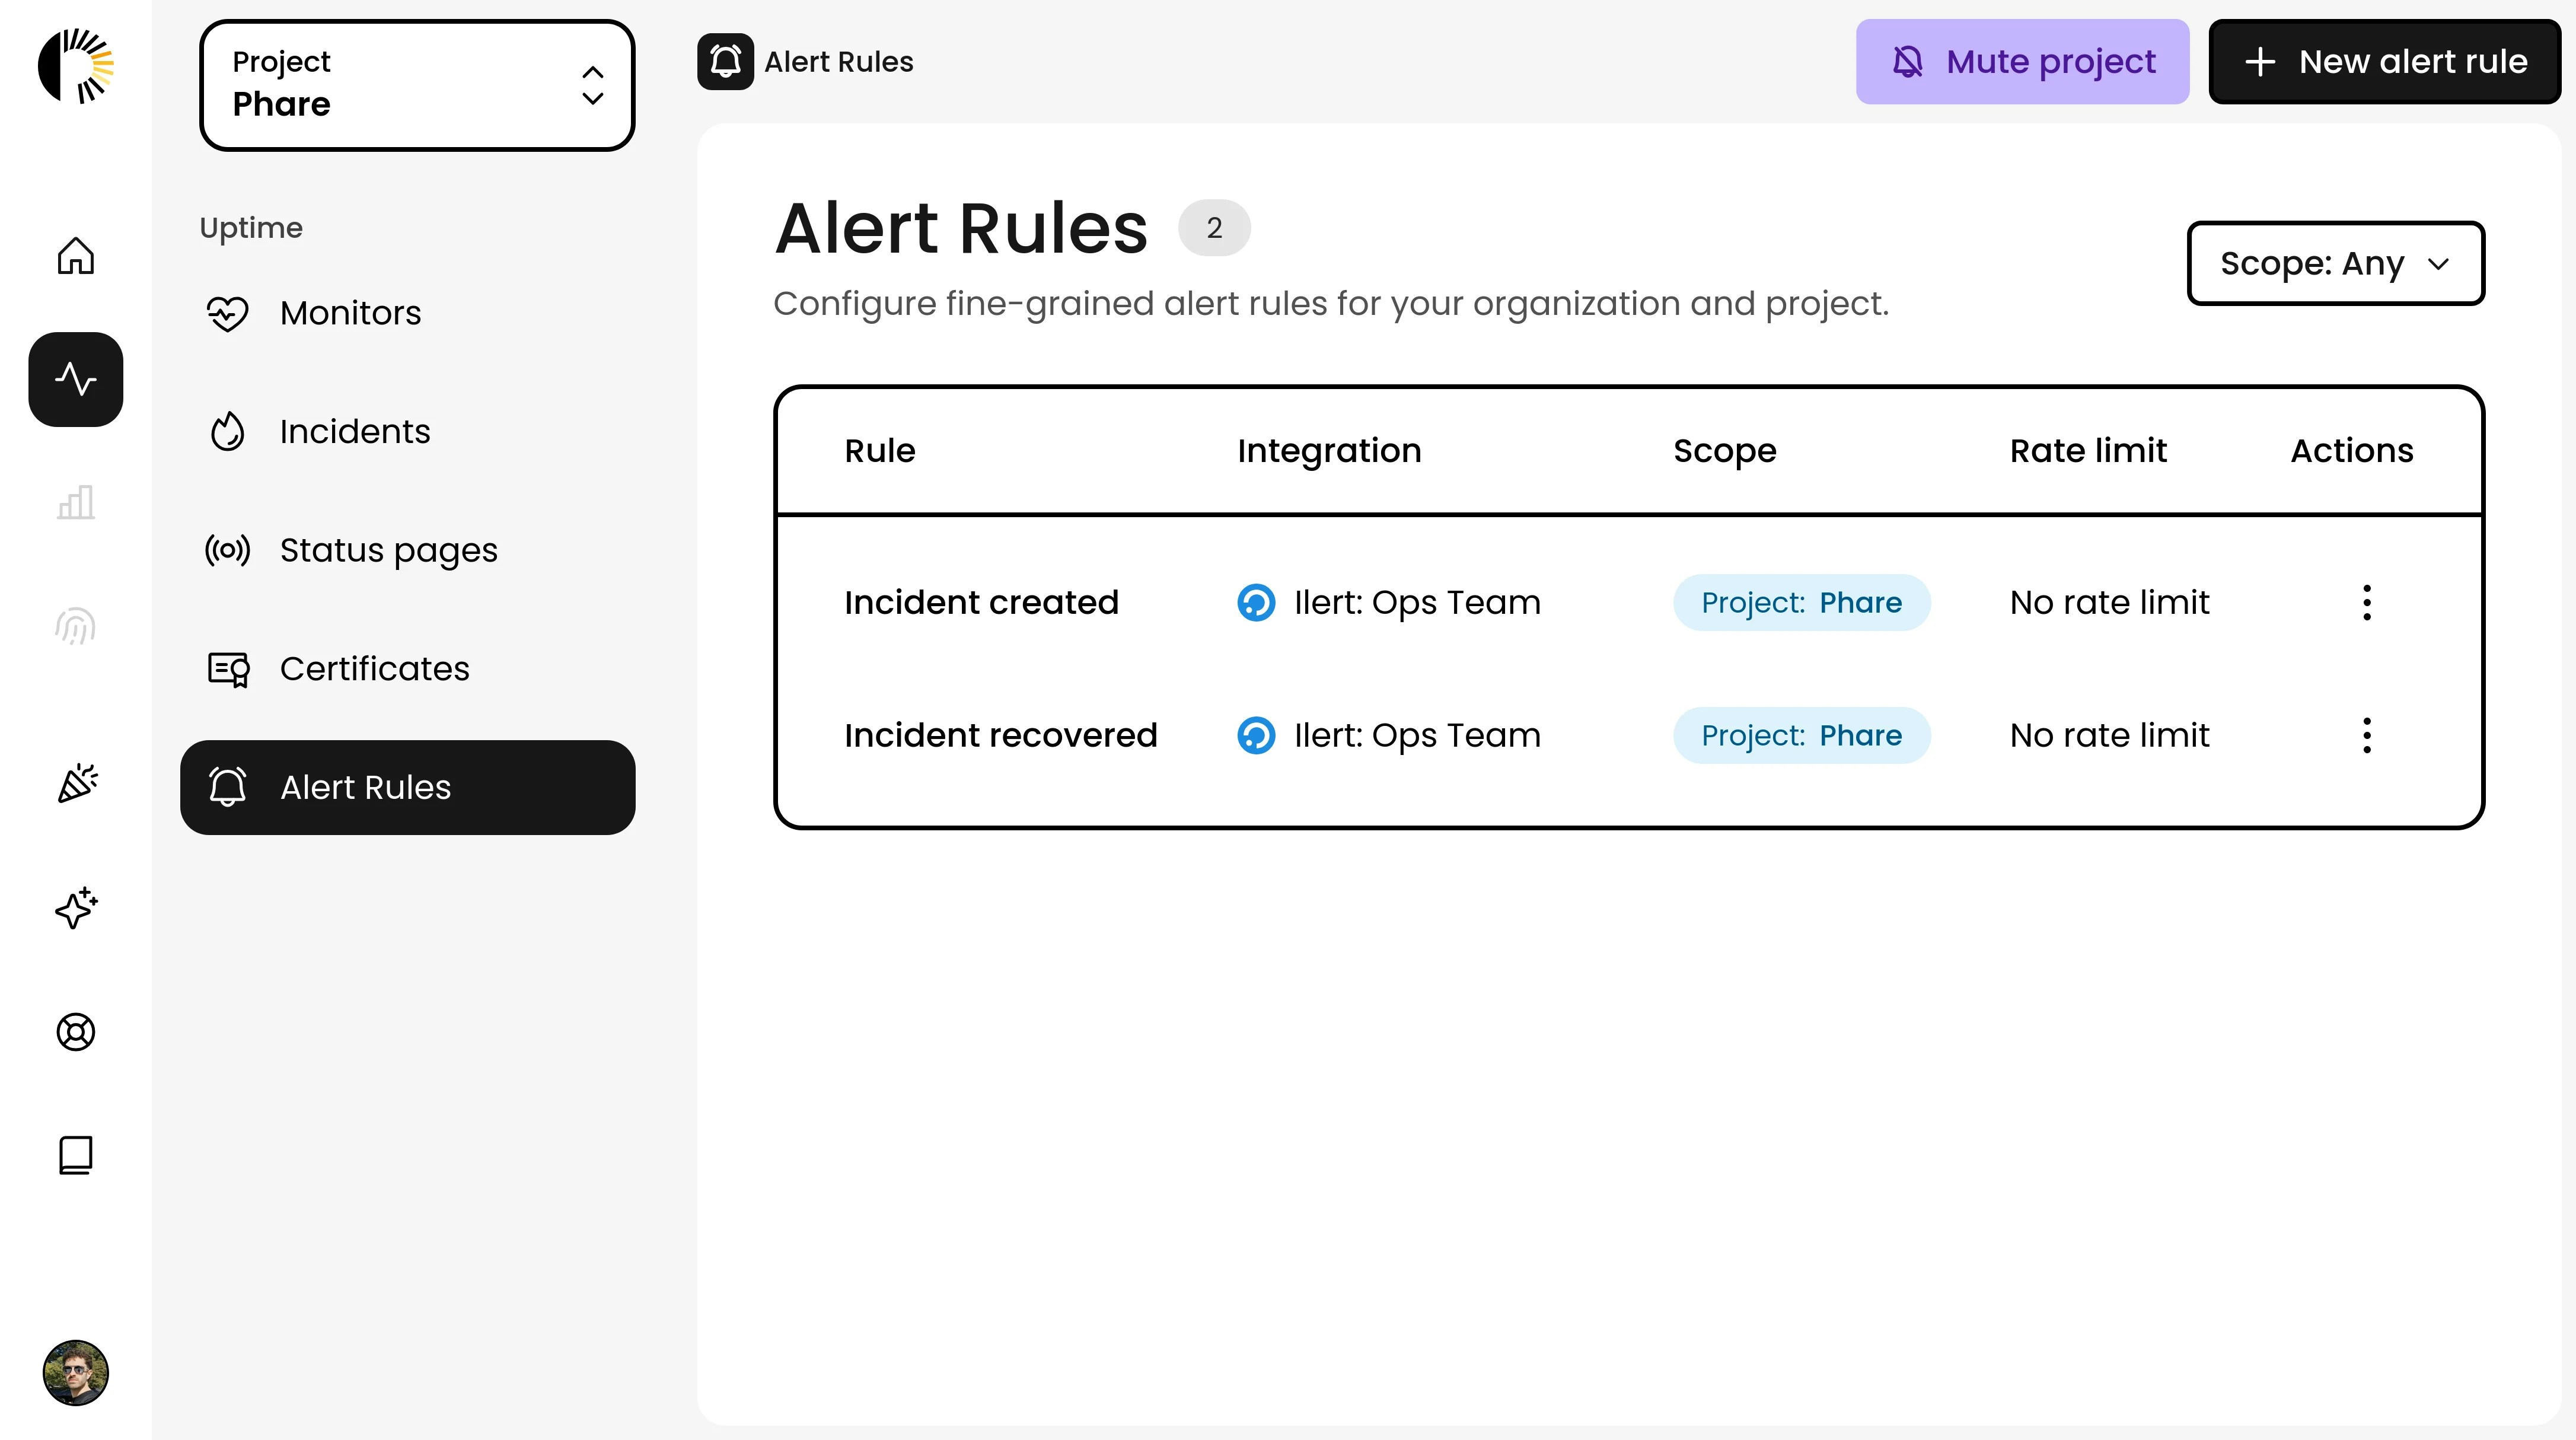Open the book documentation icon
2576x1440 pixels.
click(x=76, y=1155)
